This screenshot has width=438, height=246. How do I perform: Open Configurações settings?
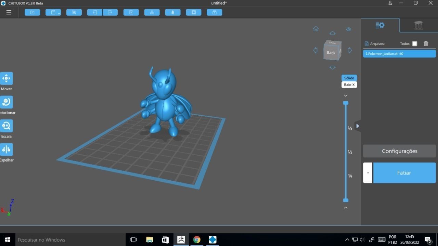(399, 151)
